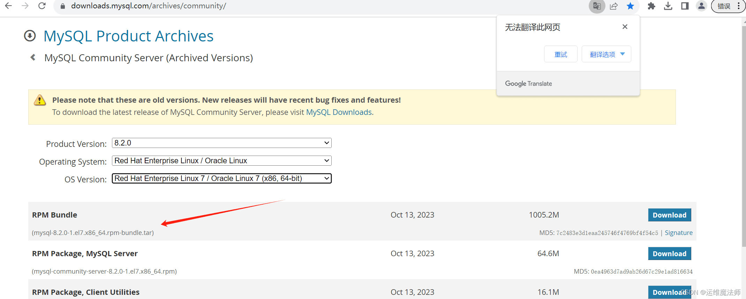Image resolution: width=746 pixels, height=299 pixels.
Task: Open the extensions puzzle icon
Action: (x=651, y=6)
